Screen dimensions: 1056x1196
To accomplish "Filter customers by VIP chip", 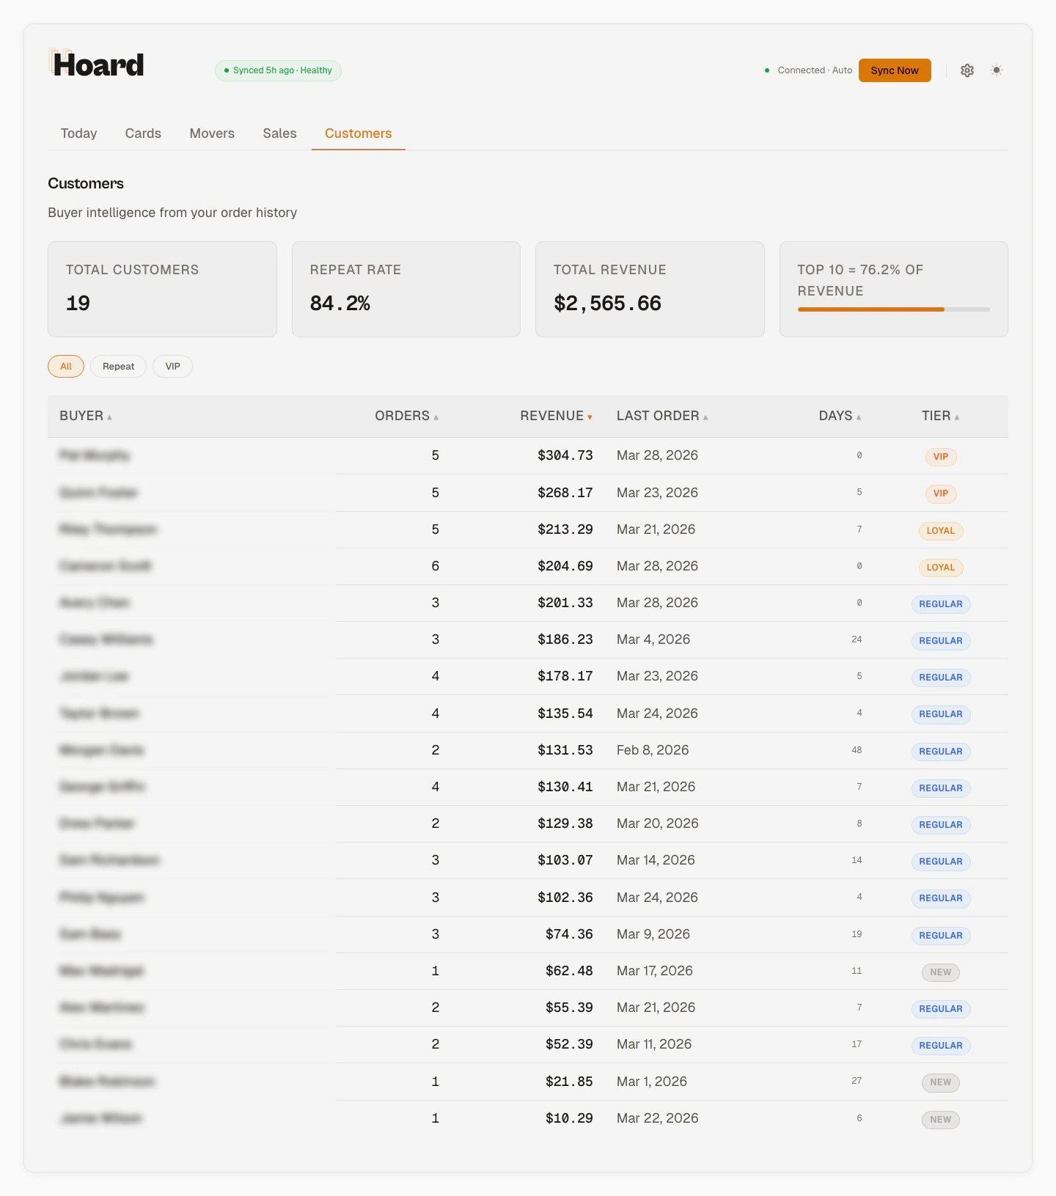I will (x=172, y=367).
